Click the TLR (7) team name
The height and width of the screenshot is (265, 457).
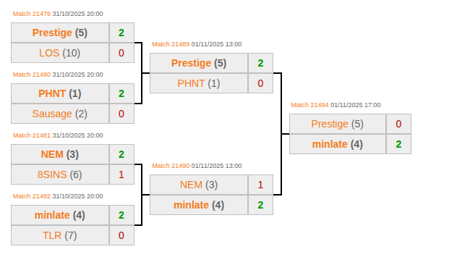tap(60, 235)
